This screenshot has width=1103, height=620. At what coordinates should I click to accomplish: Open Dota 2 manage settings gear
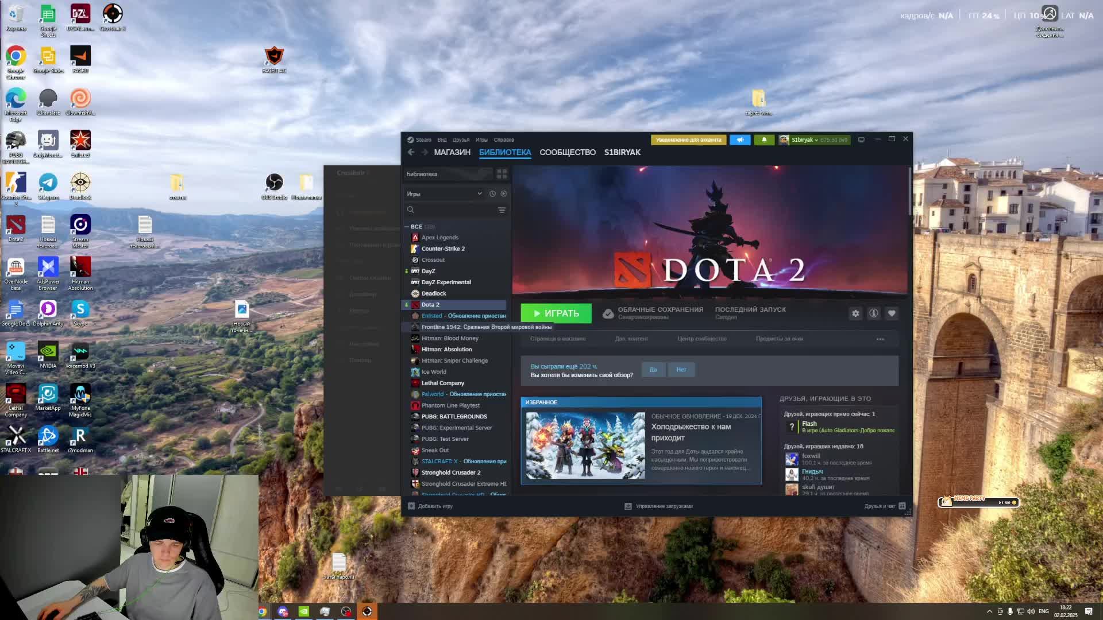855,313
